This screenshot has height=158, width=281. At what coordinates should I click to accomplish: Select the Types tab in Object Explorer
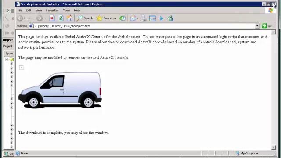9,53
